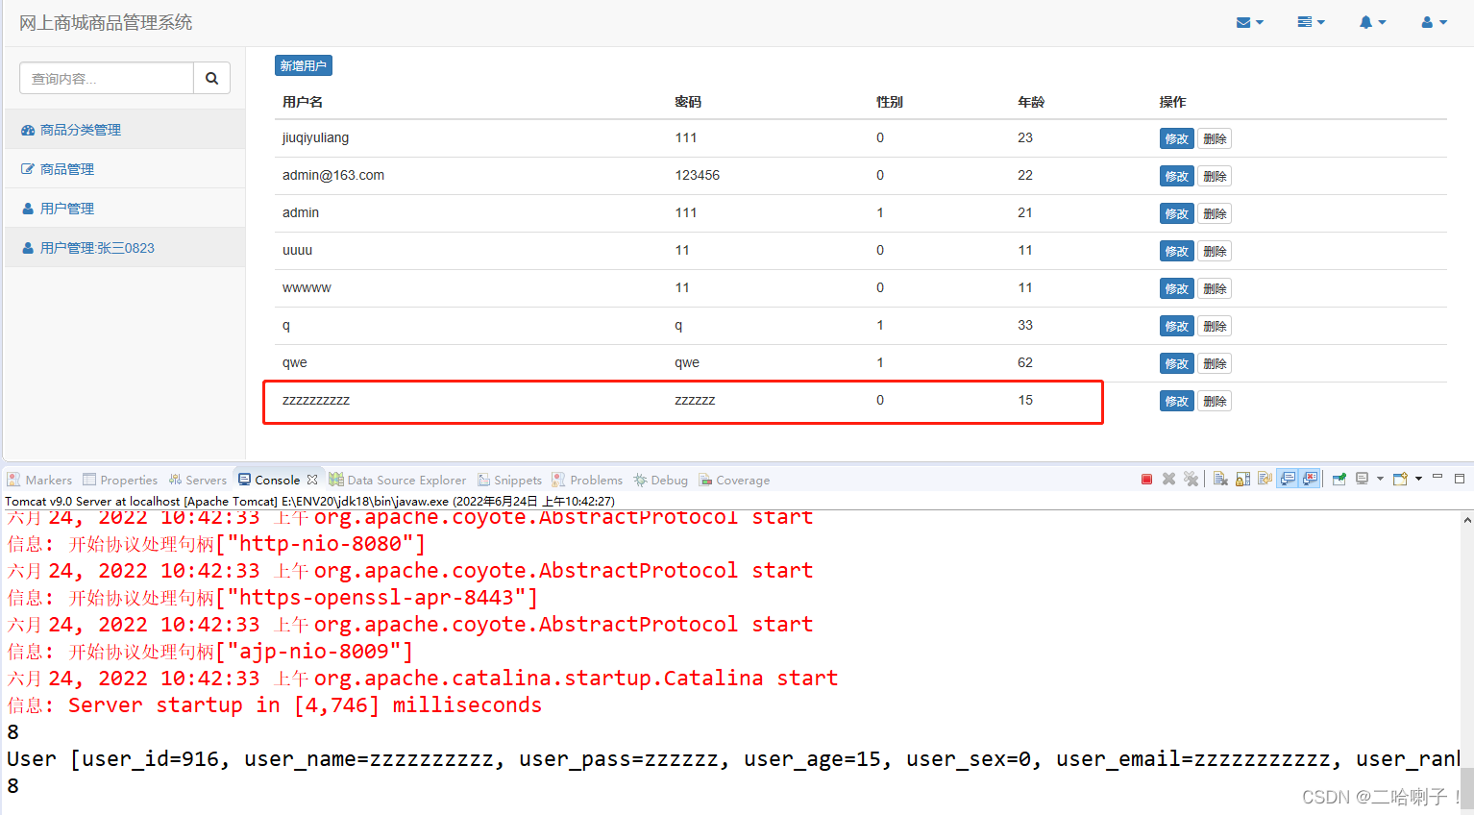
Task: Click the admin@163.com username cell
Action: [x=333, y=175]
